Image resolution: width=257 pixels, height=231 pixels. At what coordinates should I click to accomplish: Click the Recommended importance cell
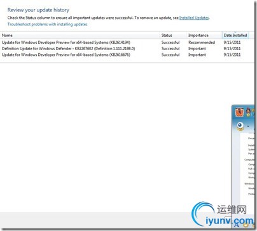point(202,43)
